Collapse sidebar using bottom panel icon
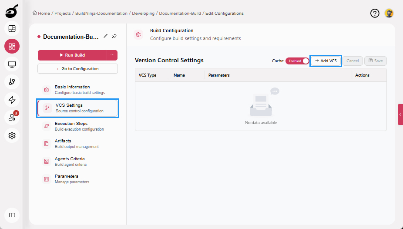403x229 pixels. pyautogui.click(x=12, y=215)
